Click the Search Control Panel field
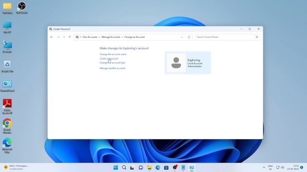Image resolution: width=307 pixels, height=172 pixels. click(228, 37)
